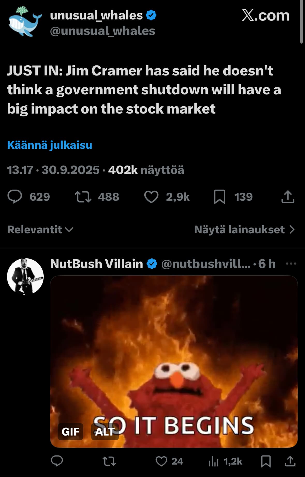Share NutBush Villain's reply
Image resolution: width=305 pixels, height=477 pixels.
290,461
